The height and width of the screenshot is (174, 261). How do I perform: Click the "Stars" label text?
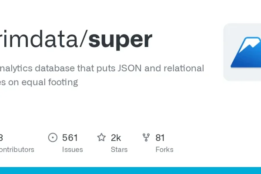[119, 150]
